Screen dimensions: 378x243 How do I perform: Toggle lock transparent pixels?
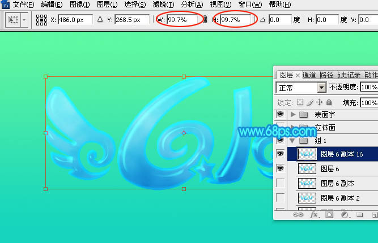coord(300,102)
